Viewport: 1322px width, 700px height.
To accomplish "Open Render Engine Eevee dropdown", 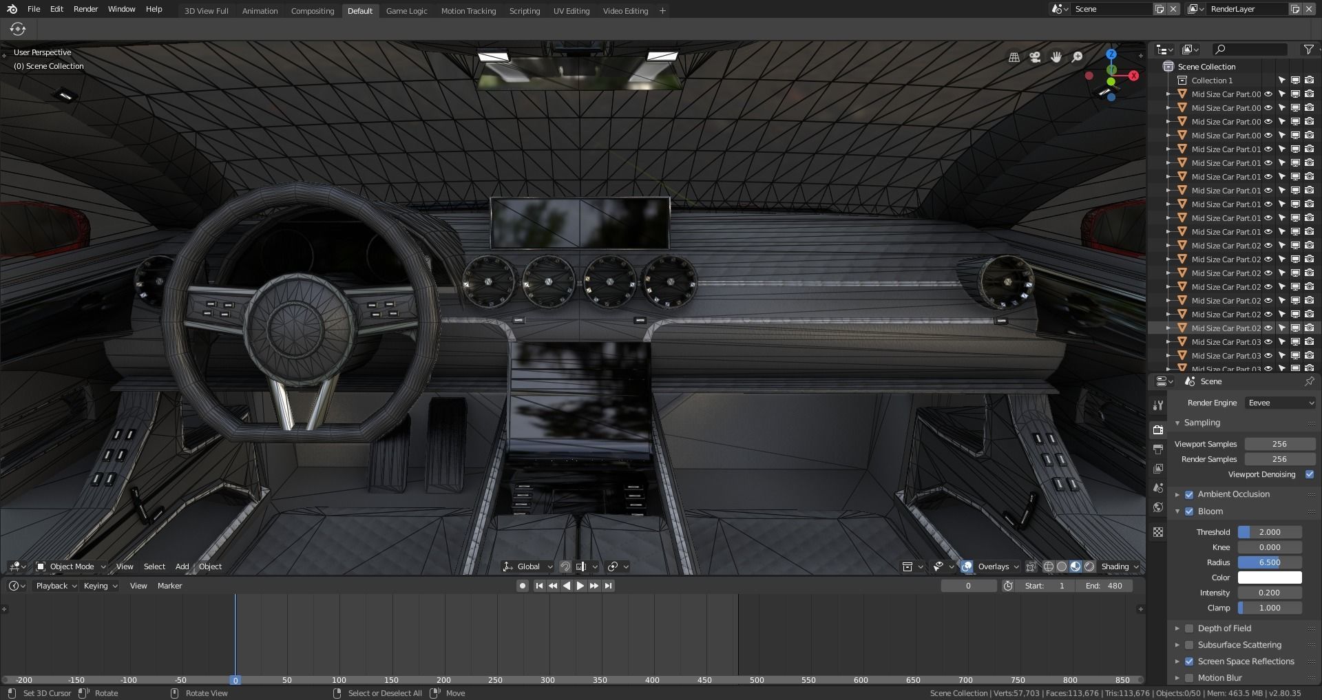I will (x=1281, y=403).
